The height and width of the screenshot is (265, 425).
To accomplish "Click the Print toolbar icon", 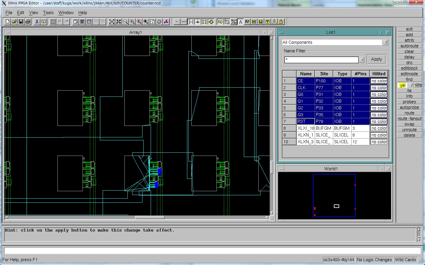I will 28,22.
